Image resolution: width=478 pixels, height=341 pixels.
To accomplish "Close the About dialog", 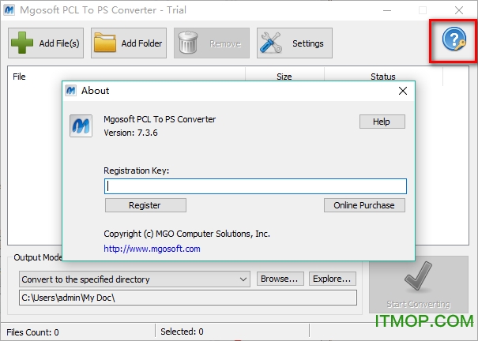I will [x=403, y=91].
